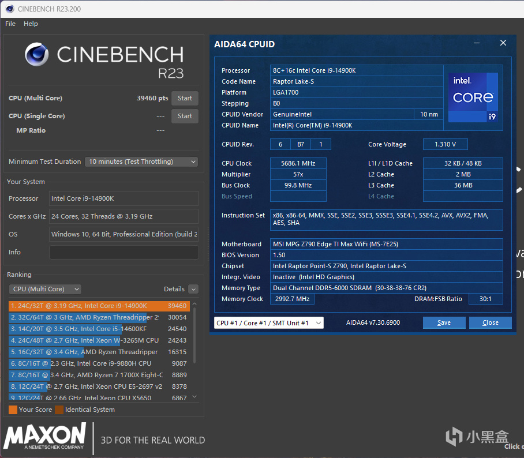Start the CPU Single Core test

[185, 116]
